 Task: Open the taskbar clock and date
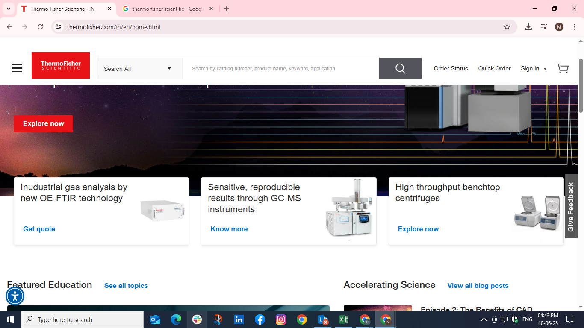click(548, 319)
